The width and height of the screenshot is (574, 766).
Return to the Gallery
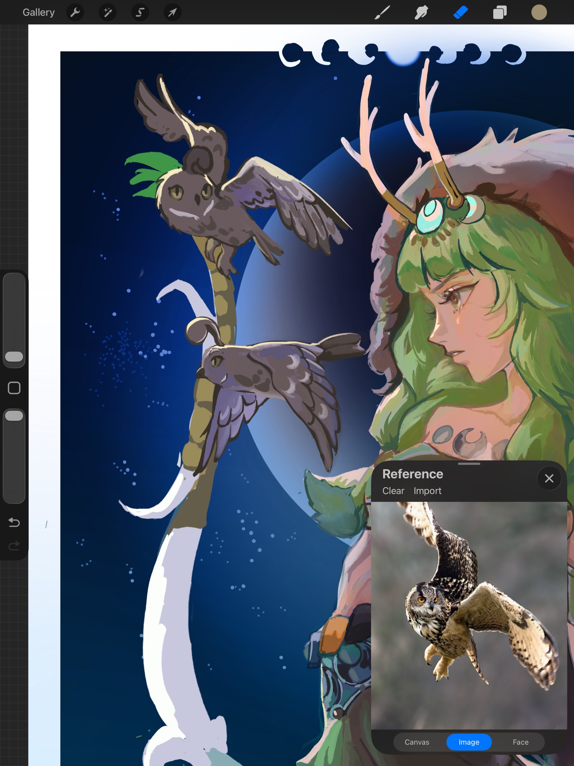click(38, 13)
